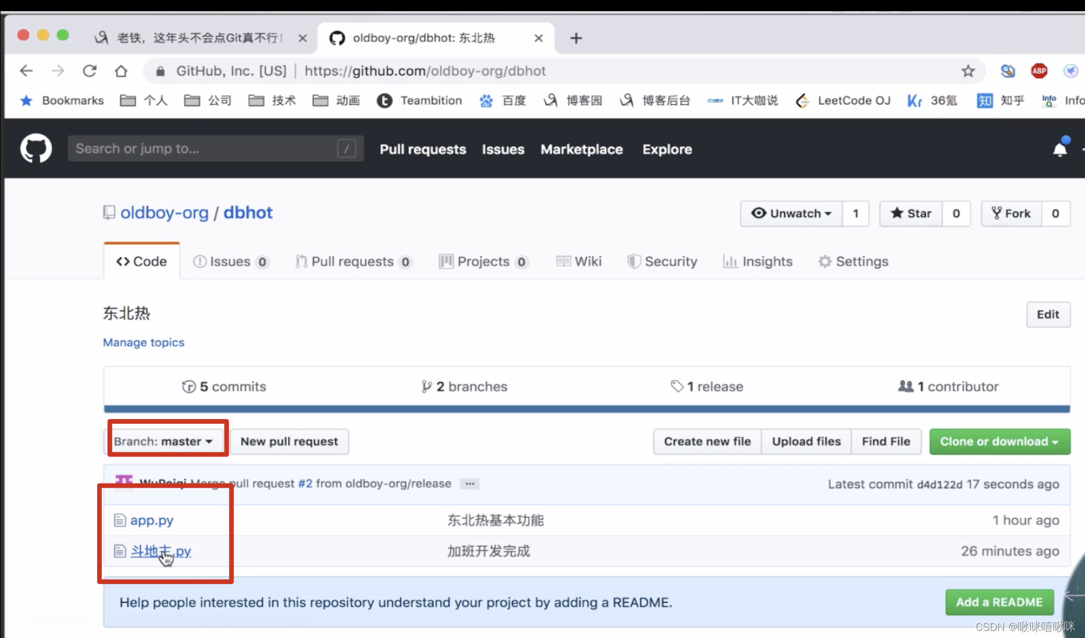The width and height of the screenshot is (1085, 638).
Task: Open the IT大咖说 bookmark
Action: coord(743,101)
